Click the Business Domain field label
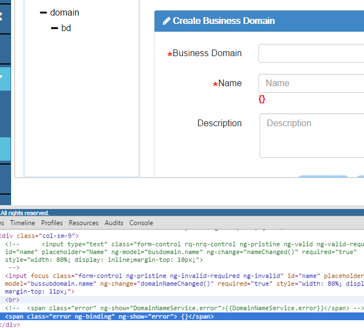Screen dimensions: 364x328 pos(207,53)
